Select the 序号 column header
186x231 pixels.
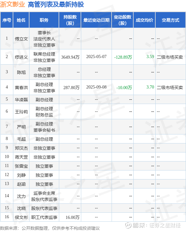point(7,20)
